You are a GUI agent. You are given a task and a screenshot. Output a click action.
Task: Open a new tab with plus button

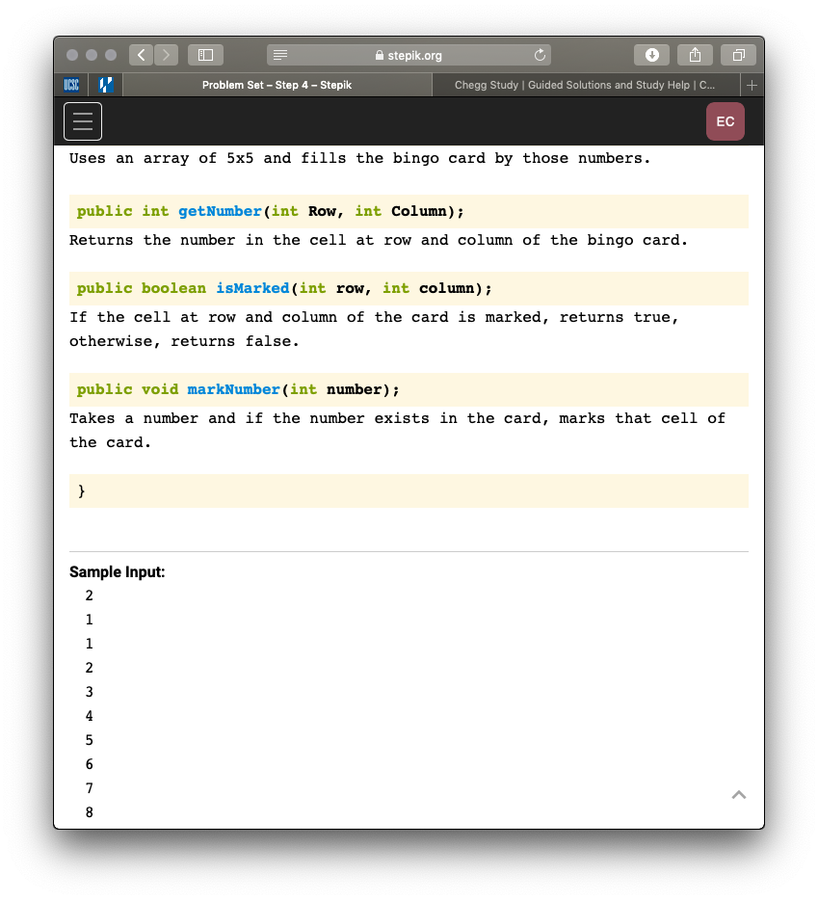click(x=752, y=85)
